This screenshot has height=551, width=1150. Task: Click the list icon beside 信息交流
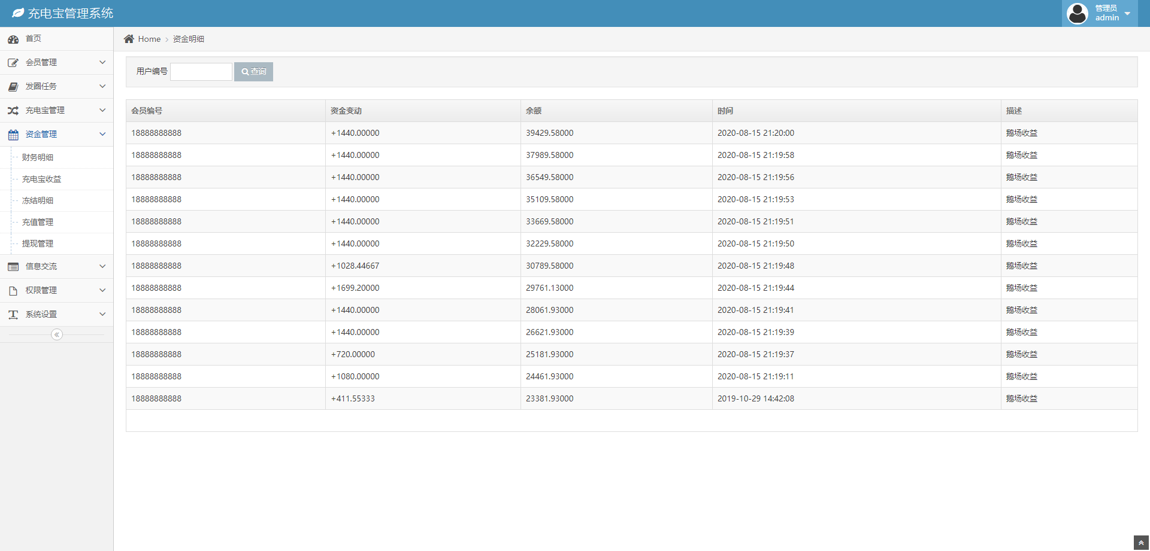[x=13, y=267]
